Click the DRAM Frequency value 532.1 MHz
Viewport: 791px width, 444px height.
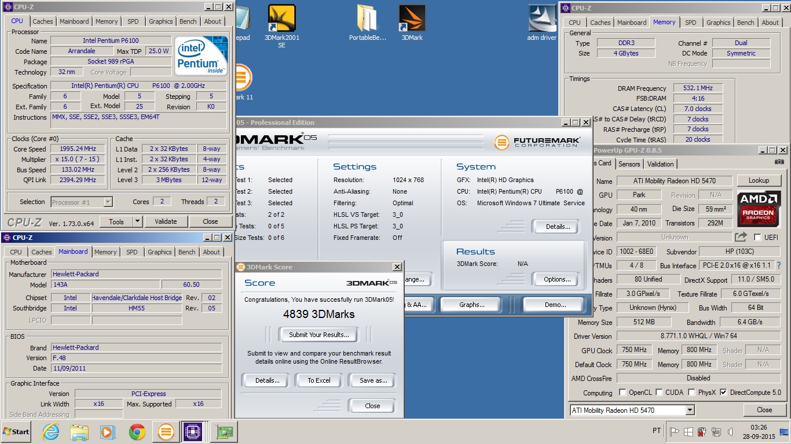tap(698, 88)
